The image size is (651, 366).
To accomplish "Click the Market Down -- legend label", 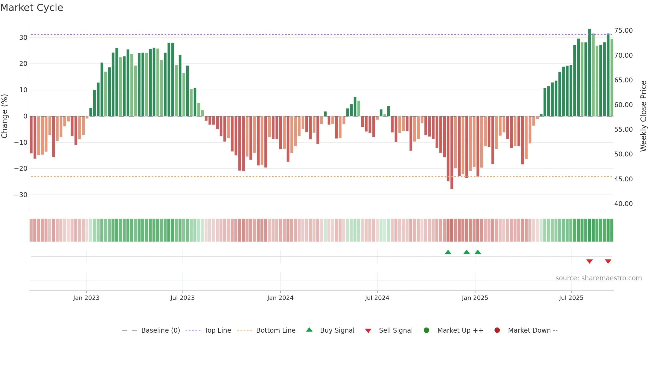I will point(533,330).
